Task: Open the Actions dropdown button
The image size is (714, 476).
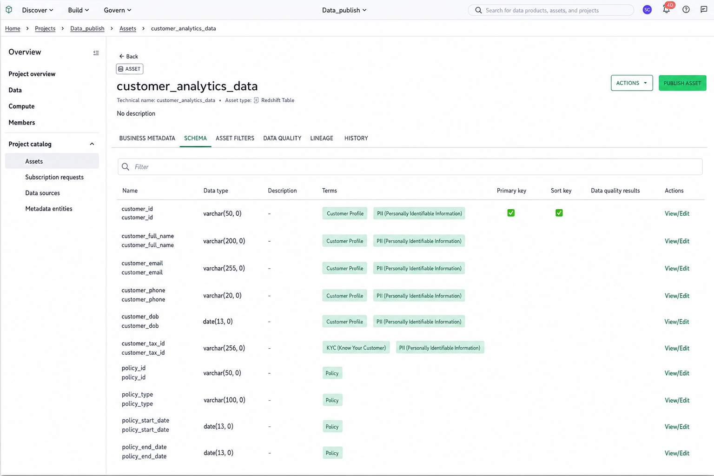Action: point(632,83)
